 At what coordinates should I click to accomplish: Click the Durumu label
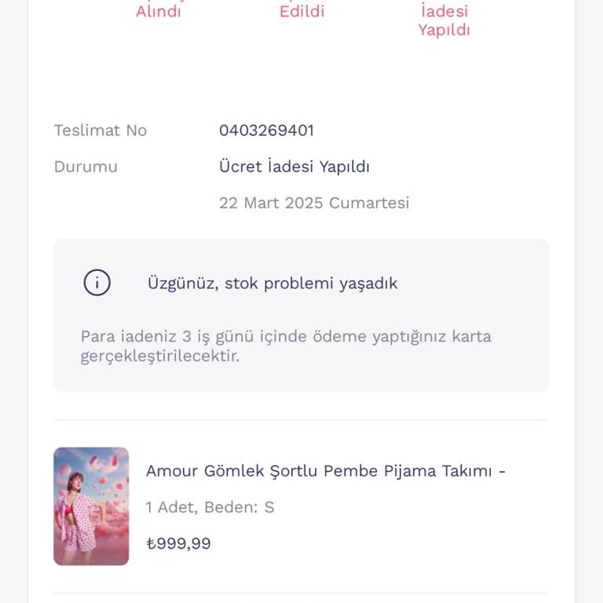pos(86,166)
